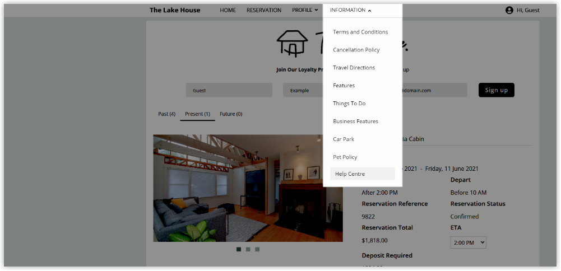Open the RESERVATION menu item
The image size is (561, 271).
(263, 11)
